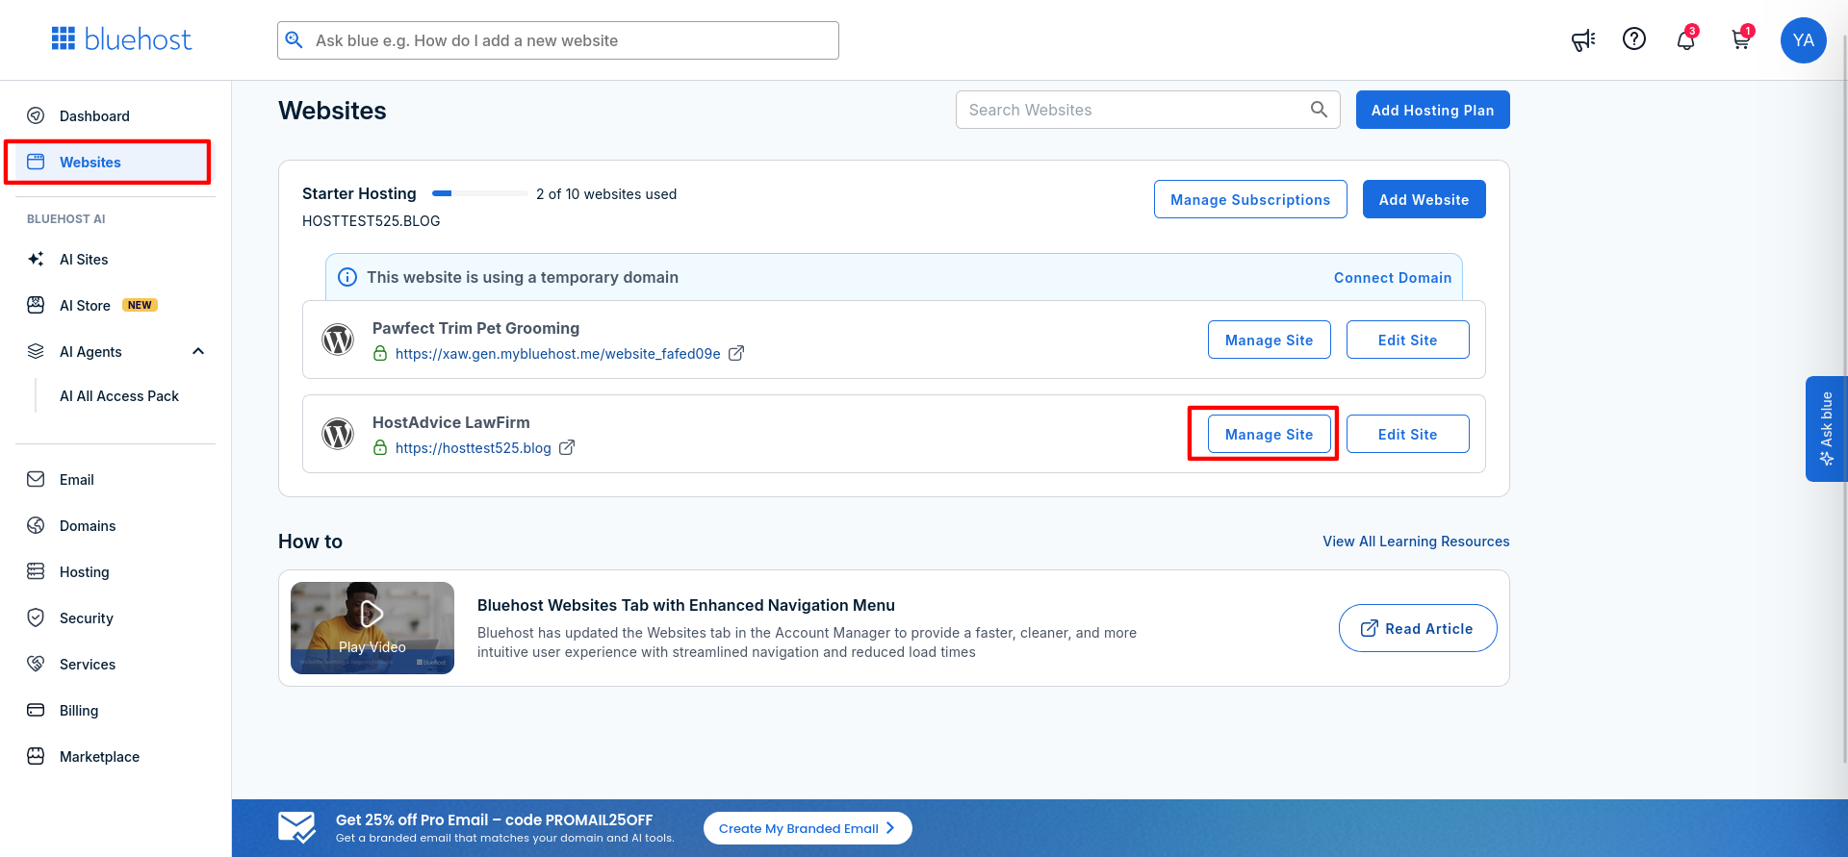Click the Bluehost Websites Tab article title
This screenshot has height=857, width=1848.
[x=686, y=605]
